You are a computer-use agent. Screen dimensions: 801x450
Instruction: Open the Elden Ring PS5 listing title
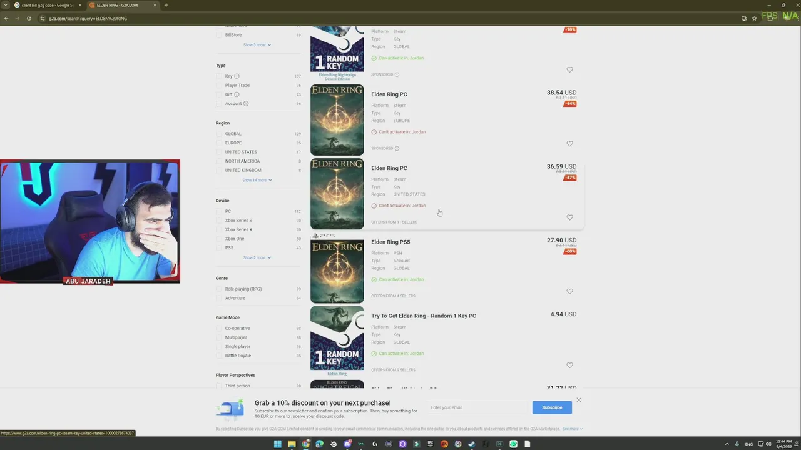tap(390, 242)
